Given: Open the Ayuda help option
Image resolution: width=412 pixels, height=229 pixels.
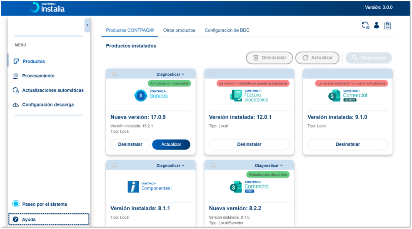Looking at the screenshot, I should 29,219.
